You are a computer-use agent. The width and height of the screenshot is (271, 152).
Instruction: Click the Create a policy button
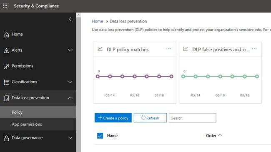(113, 118)
